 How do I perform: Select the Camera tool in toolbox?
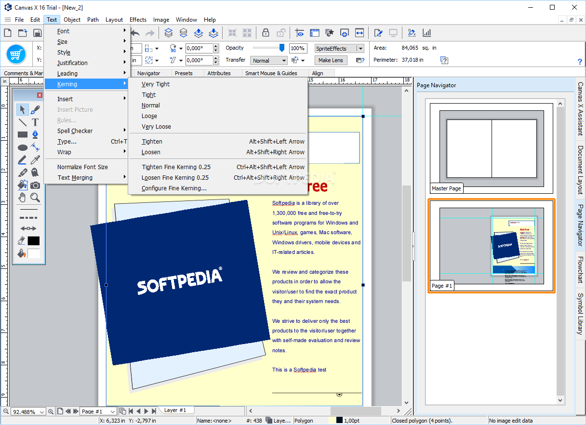click(x=35, y=185)
